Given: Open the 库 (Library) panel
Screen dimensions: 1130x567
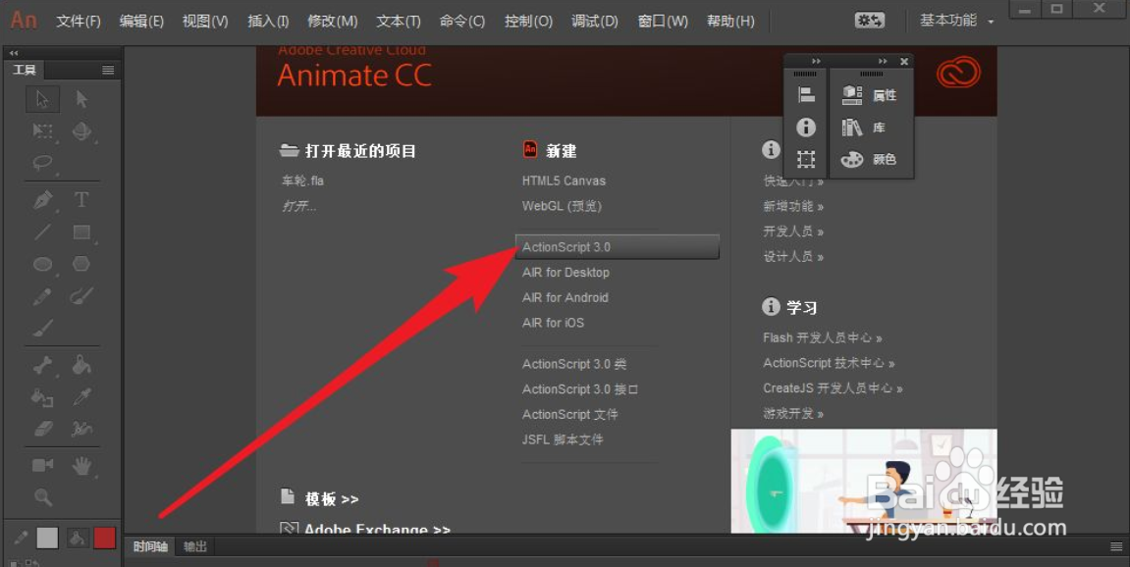Looking at the screenshot, I should pos(864,128).
